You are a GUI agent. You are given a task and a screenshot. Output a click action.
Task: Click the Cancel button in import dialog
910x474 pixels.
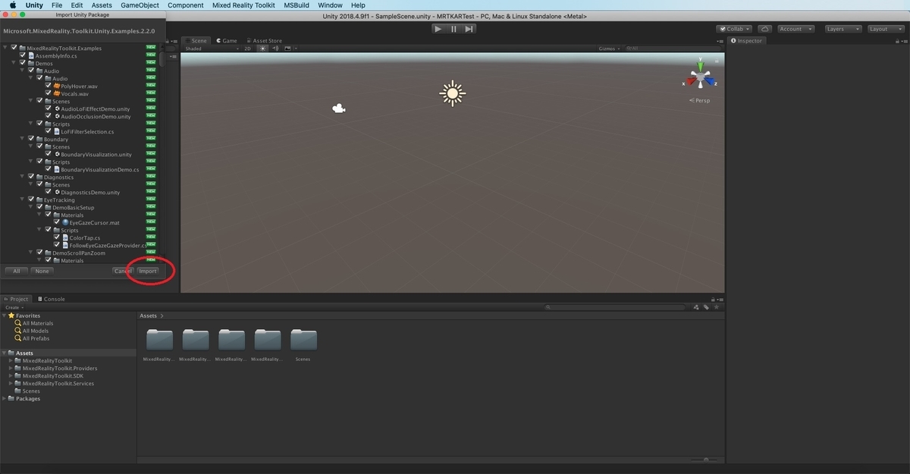pyautogui.click(x=123, y=271)
